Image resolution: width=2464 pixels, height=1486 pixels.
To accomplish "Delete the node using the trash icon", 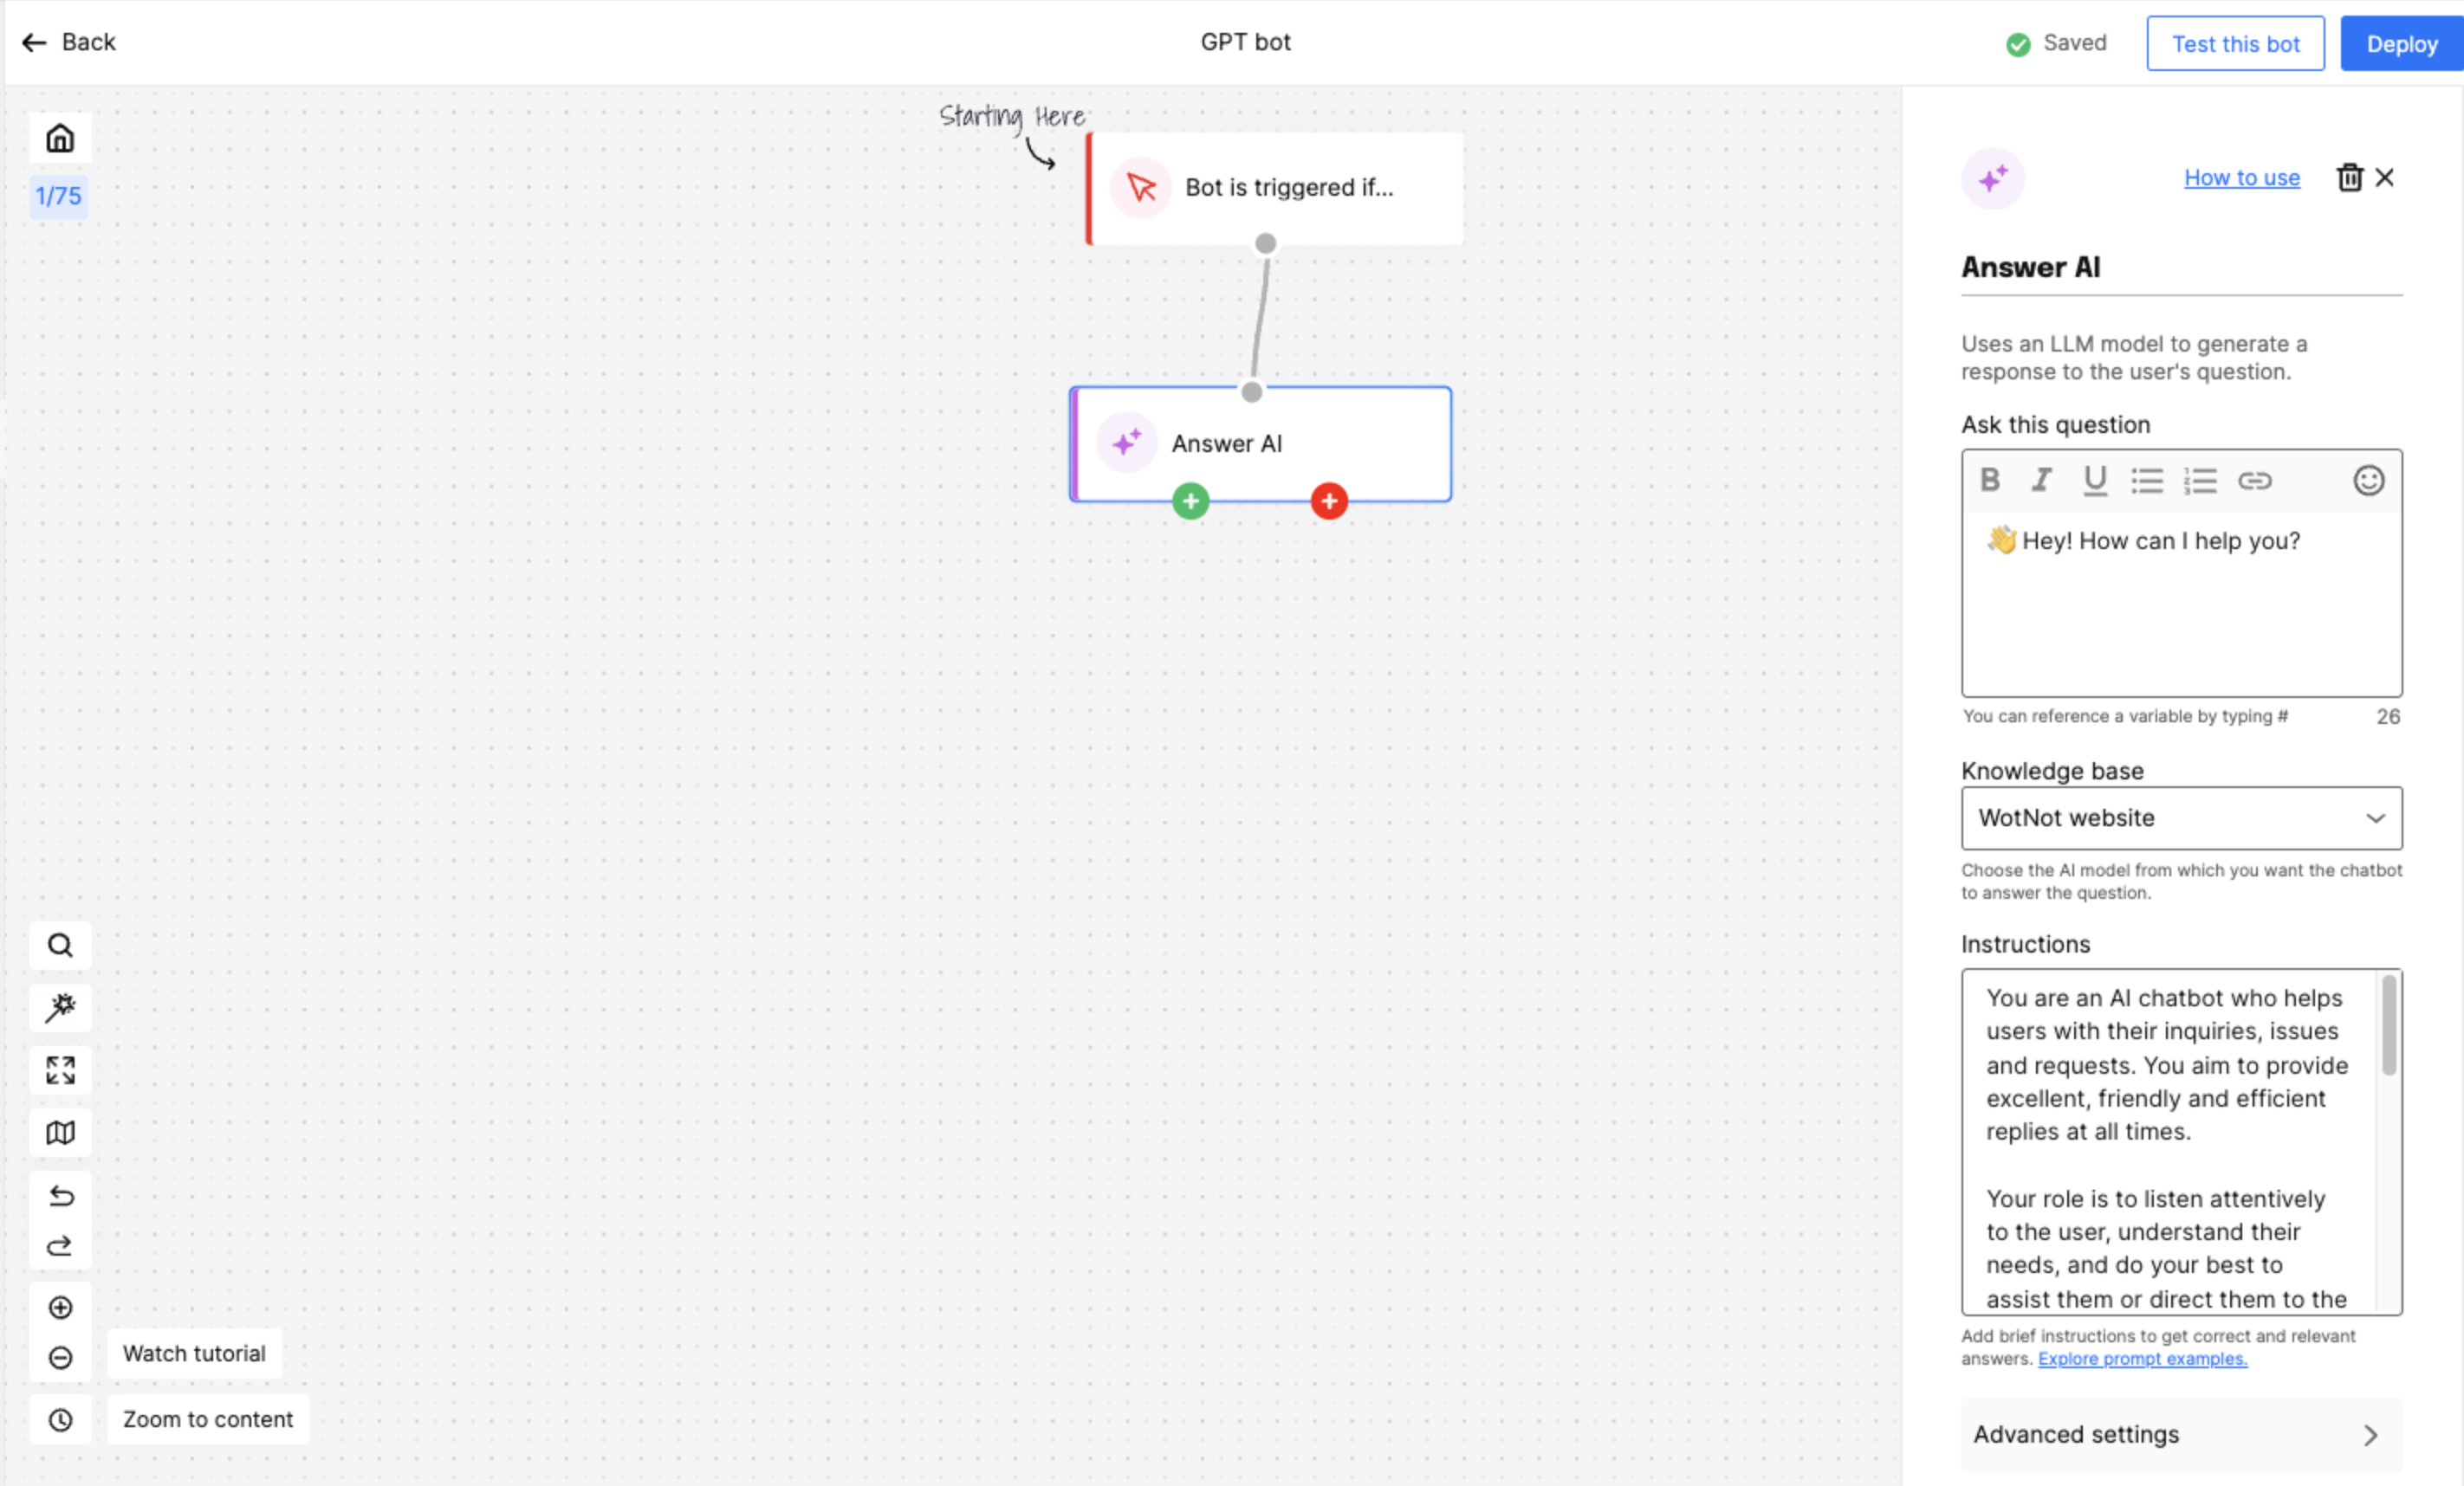I will pos(2349,178).
